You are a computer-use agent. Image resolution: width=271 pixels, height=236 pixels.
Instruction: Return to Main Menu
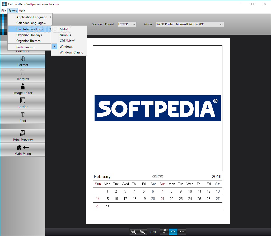point(23,150)
